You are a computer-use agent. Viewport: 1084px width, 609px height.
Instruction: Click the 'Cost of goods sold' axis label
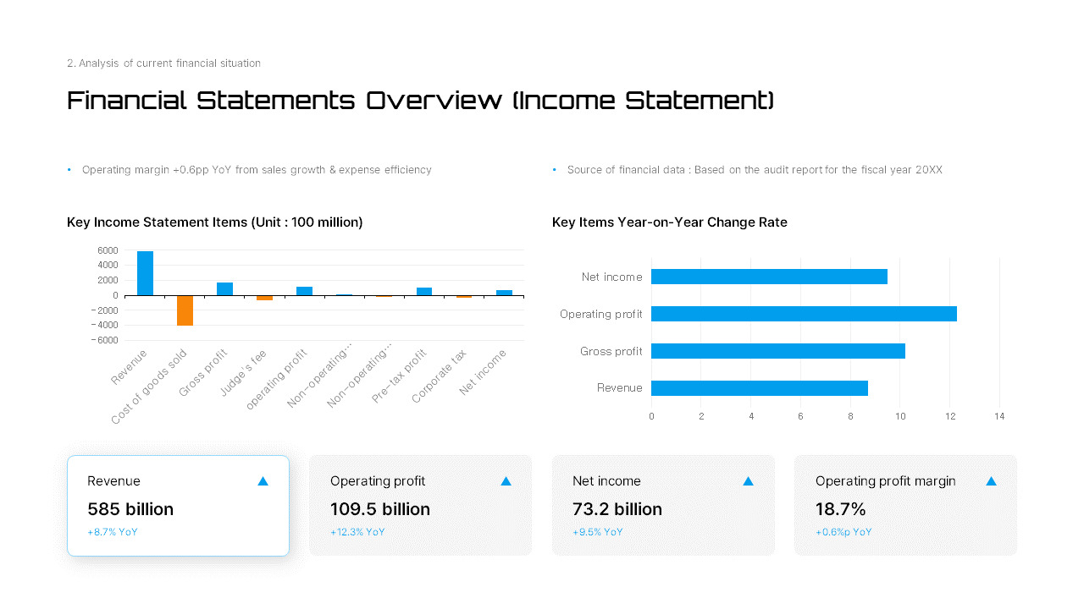pos(150,387)
